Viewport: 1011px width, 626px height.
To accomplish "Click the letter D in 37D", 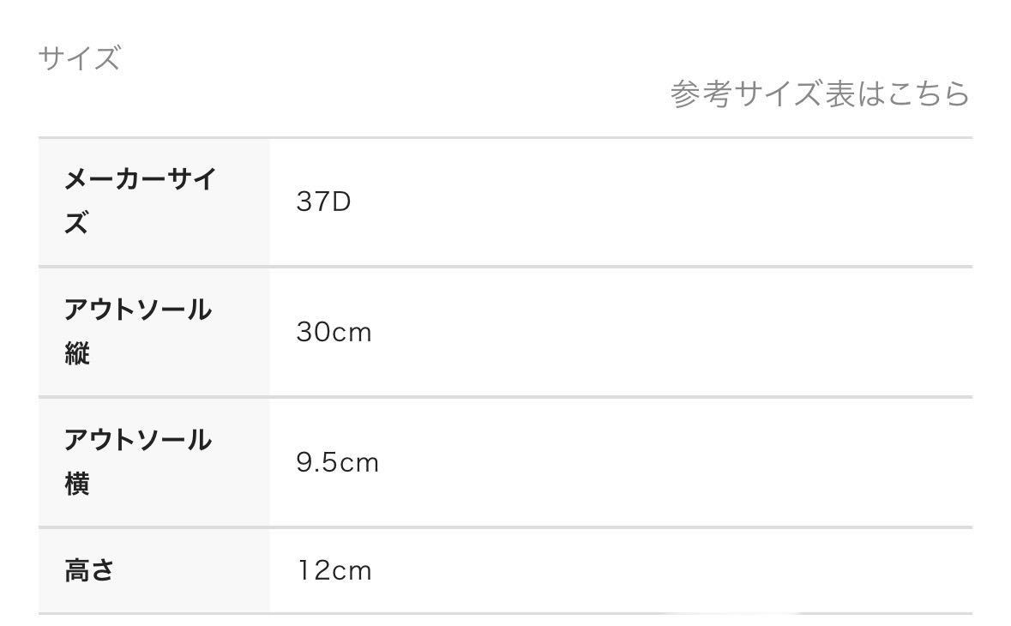I will [x=341, y=203].
